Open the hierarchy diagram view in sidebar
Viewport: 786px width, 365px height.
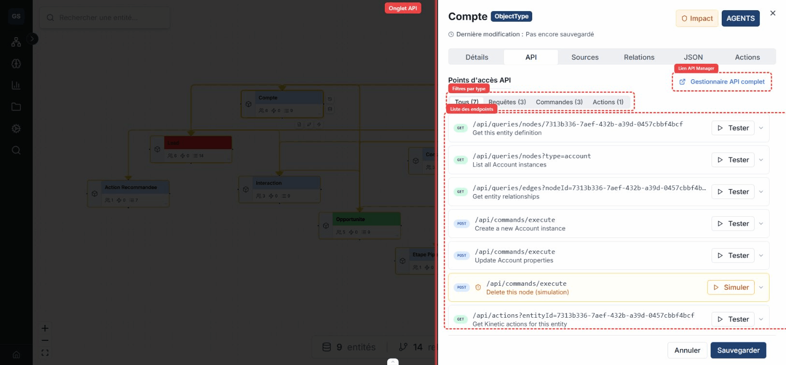click(x=16, y=42)
